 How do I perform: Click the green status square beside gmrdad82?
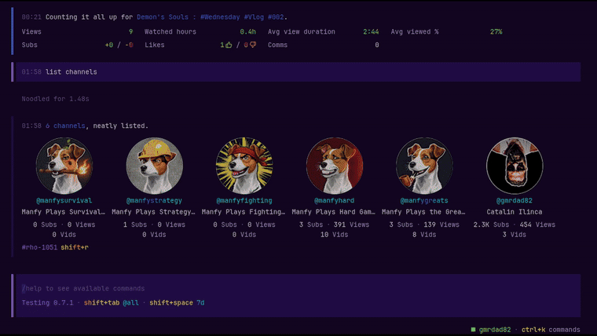coord(473,330)
